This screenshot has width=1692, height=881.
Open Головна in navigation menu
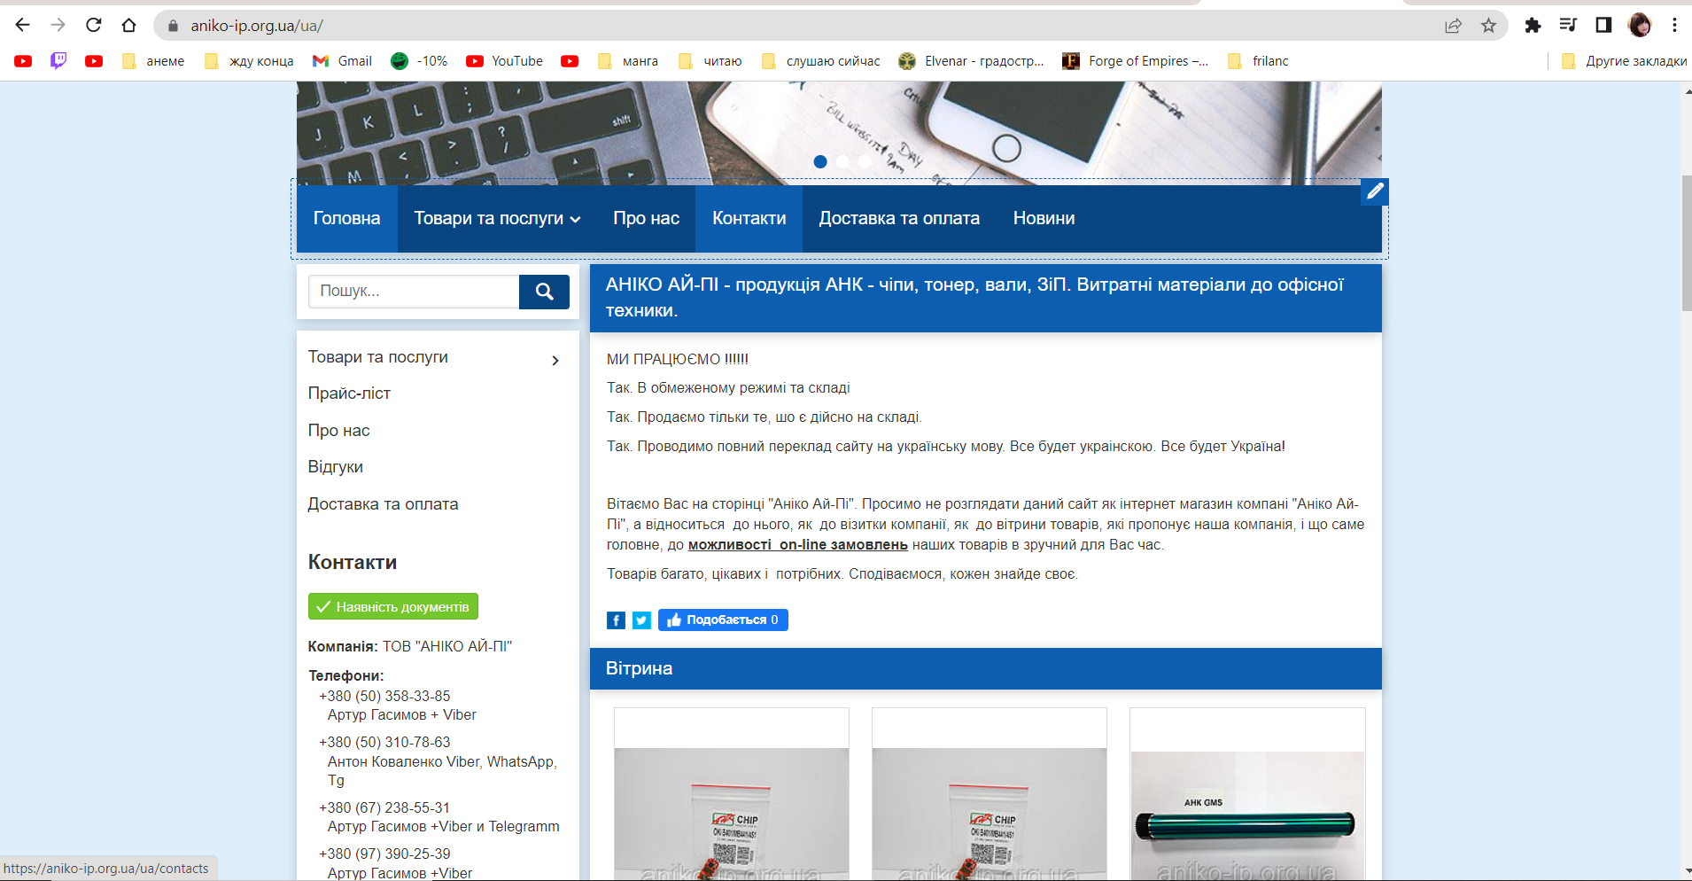click(x=346, y=218)
